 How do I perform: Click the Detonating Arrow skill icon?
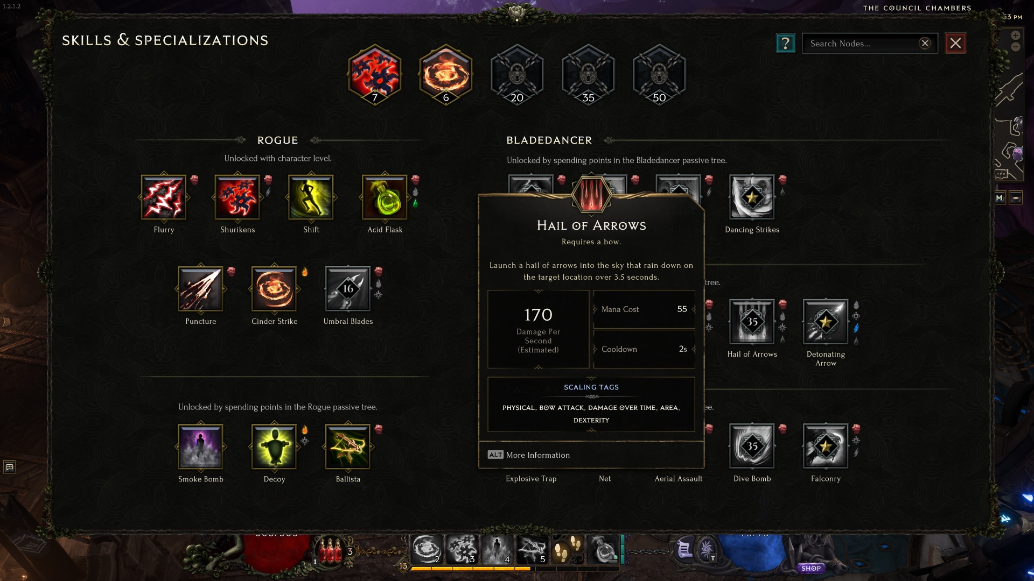click(x=826, y=322)
